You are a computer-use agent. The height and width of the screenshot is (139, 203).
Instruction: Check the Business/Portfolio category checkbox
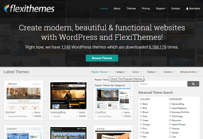coord(170,112)
